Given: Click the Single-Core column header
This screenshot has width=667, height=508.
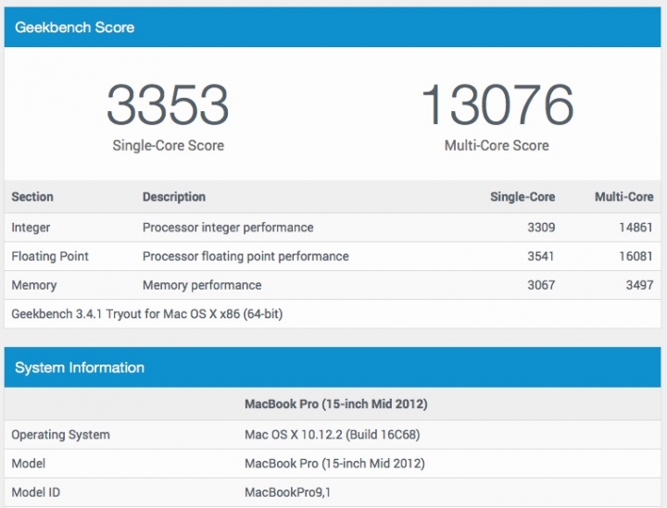Looking at the screenshot, I should [522, 197].
